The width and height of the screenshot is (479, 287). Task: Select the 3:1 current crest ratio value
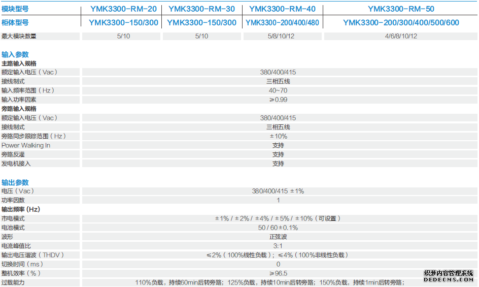click(x=278, y=246)
